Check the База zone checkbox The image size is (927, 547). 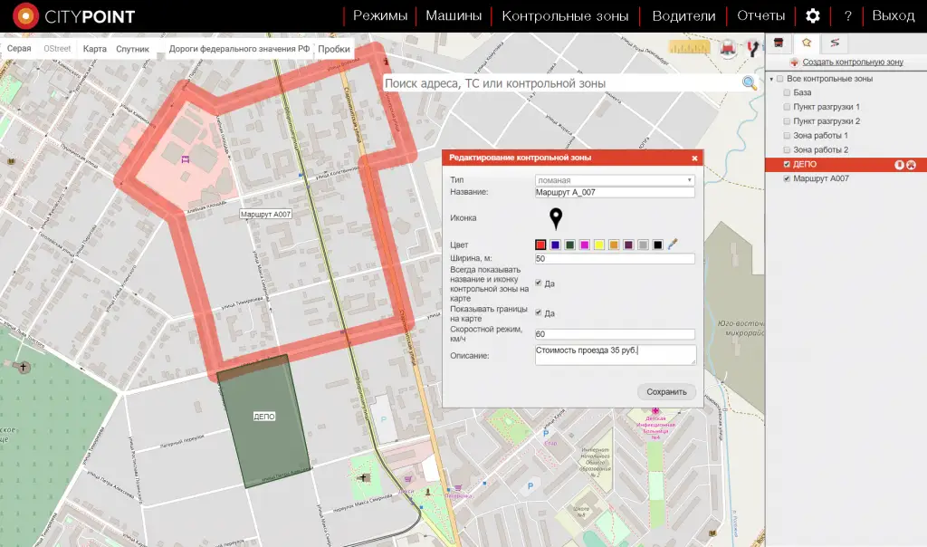click(x=787, y=92)
